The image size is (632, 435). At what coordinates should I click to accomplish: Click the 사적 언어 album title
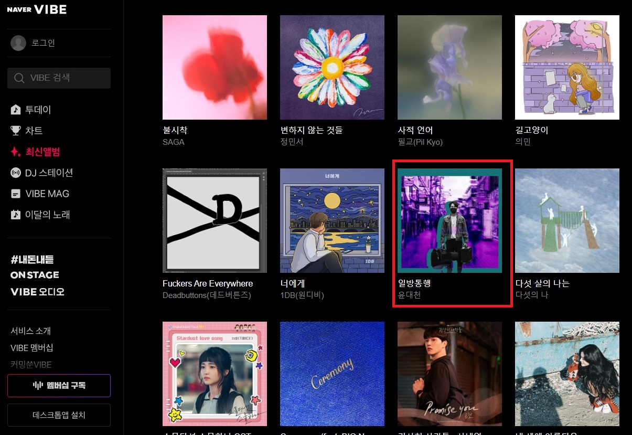pos(415,130)
